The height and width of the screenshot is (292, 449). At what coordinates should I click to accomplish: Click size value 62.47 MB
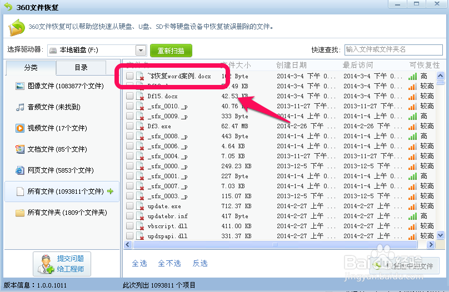pos(235,126)
